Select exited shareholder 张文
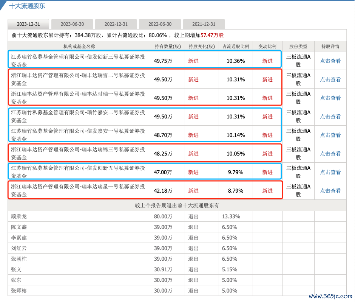 coord(16,269)
